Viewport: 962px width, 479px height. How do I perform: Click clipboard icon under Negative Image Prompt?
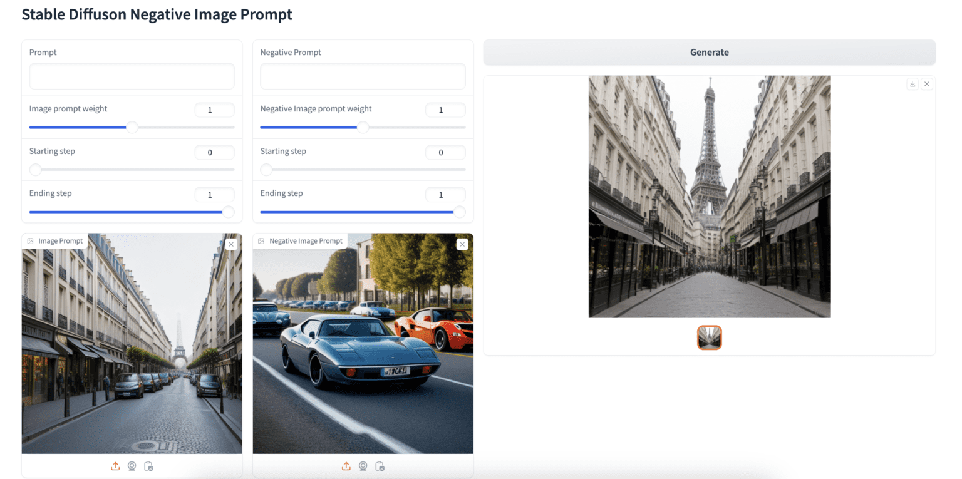(x=380, y=466)
